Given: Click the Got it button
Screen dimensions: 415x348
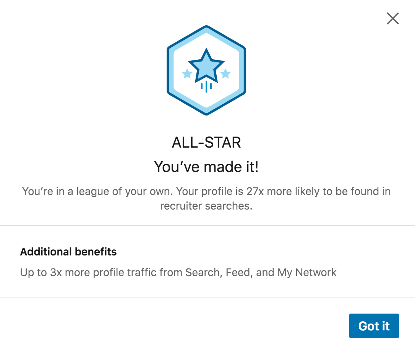Looking at the screenshot, I should [374, 326].
